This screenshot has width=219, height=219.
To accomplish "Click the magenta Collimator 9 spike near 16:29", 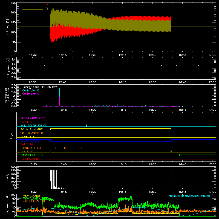I will coord(150,100).
